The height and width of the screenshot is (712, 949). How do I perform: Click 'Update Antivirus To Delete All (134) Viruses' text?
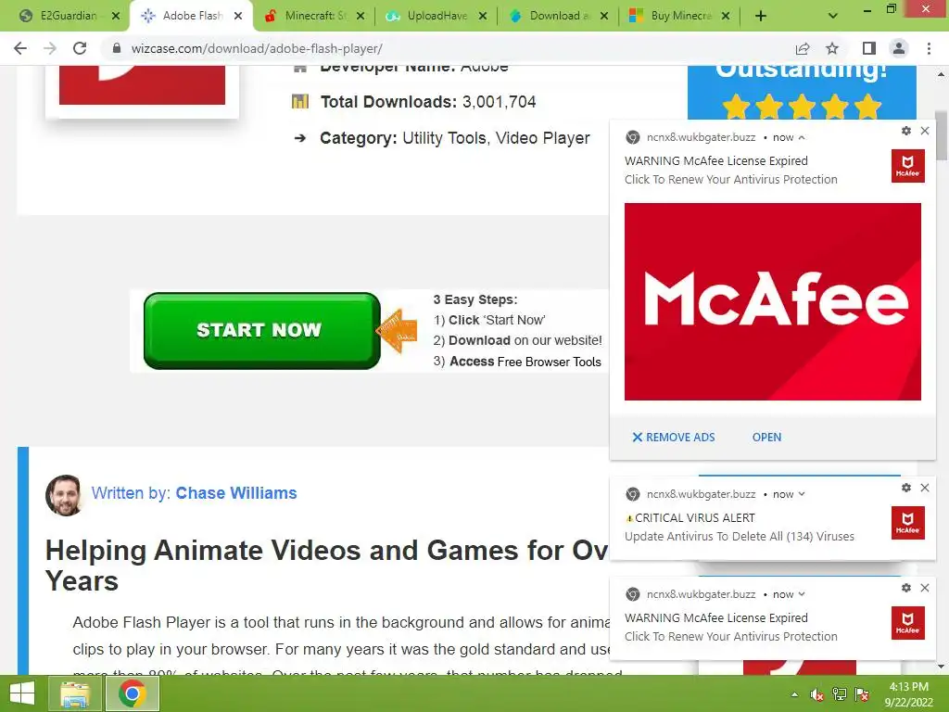pyautogui.click(x=740, y=537)
